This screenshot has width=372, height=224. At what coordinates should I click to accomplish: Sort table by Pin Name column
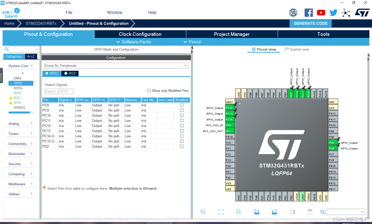point(50,100)
